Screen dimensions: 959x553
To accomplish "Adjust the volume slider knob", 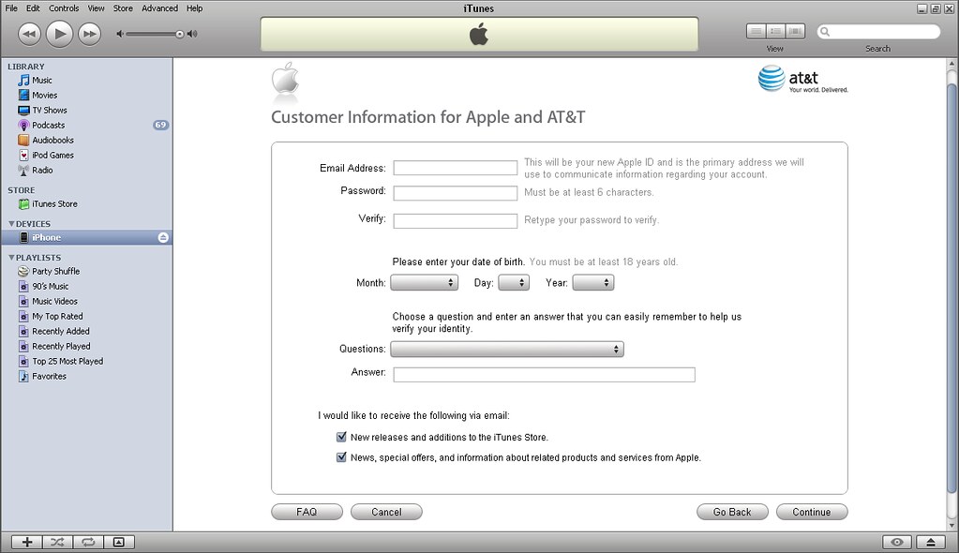I will coord(180,35).
